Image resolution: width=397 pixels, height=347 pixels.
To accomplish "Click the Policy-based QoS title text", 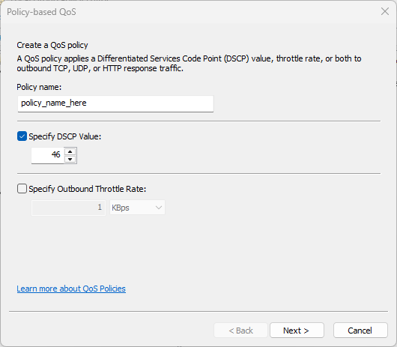I will (41, 12).
